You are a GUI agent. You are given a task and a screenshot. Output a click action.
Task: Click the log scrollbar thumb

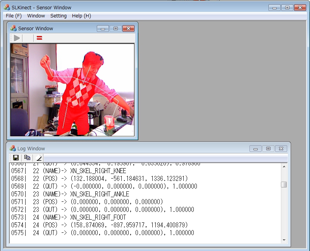tap(284, 184)
